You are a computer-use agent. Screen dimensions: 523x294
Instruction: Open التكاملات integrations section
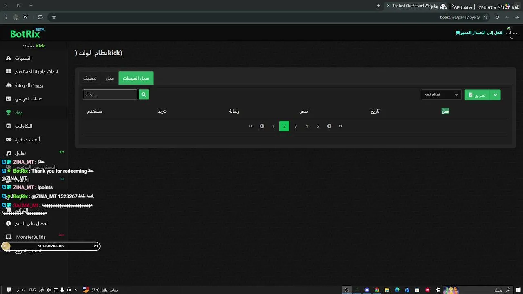(x=24, y=126)
